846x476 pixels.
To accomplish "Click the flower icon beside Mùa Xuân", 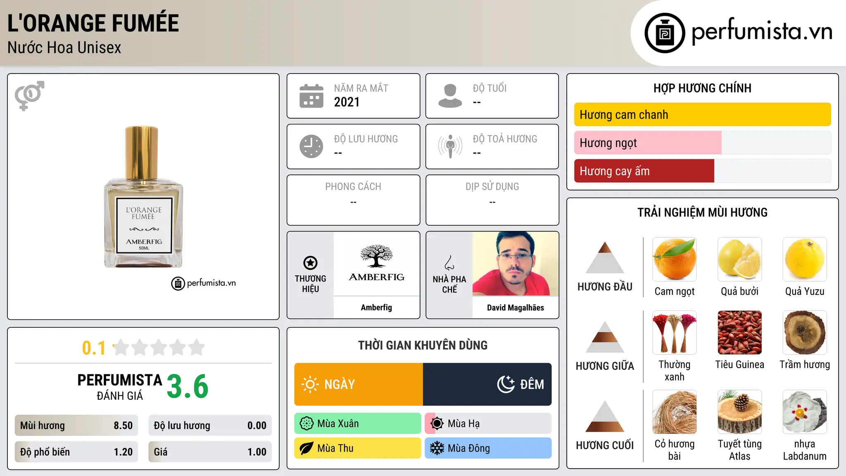I will tap(307, 424).
